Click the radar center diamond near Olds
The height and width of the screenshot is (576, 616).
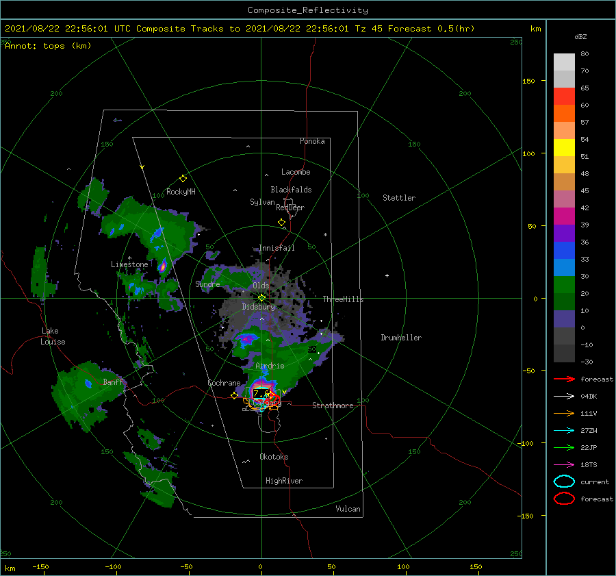[x=261, y=298]
